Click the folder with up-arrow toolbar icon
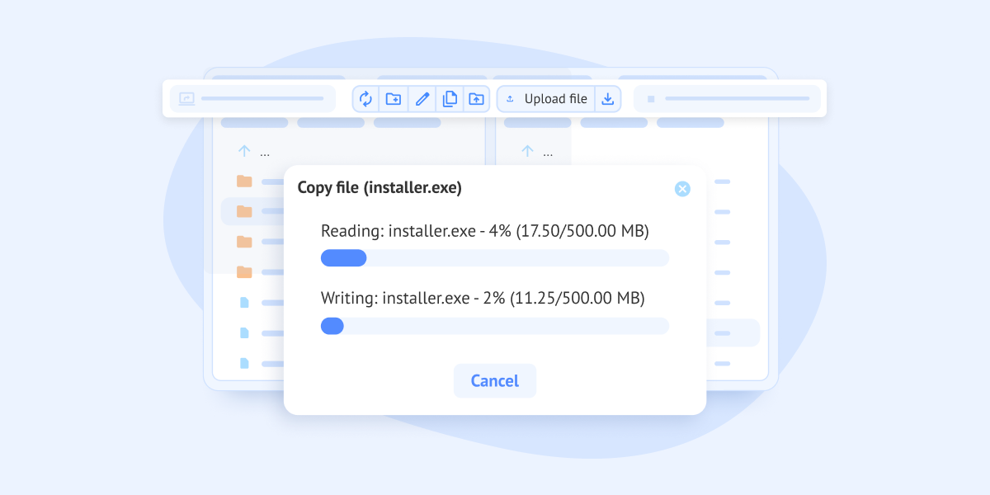The height and width of the screenshot is (495, 990). pos(476,99)
